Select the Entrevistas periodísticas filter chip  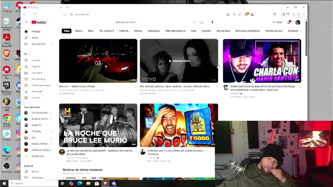[x=248, y=31]
